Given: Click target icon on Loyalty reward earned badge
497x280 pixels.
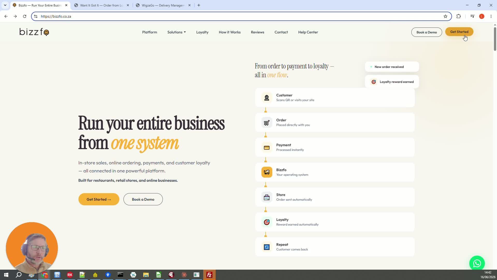Looking at the screenshot, I should coord(374,82).
